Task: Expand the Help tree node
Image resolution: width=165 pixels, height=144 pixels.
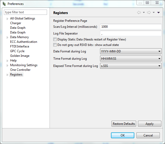Action: [x=7, y=61]
